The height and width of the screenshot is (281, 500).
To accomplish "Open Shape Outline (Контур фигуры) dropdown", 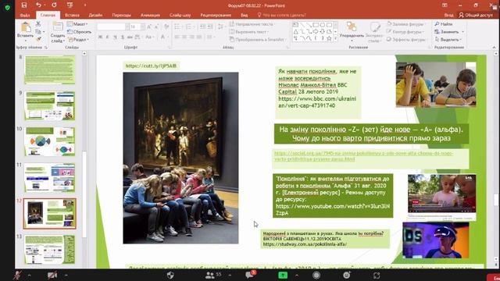I will (405, 32).
